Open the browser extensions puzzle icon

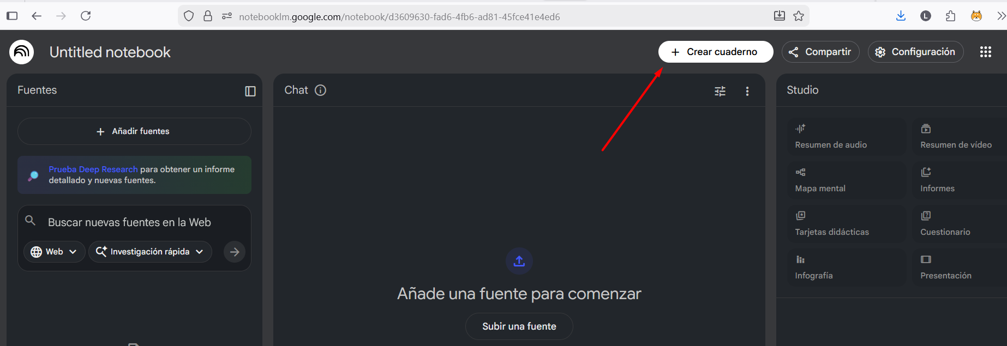951,16
